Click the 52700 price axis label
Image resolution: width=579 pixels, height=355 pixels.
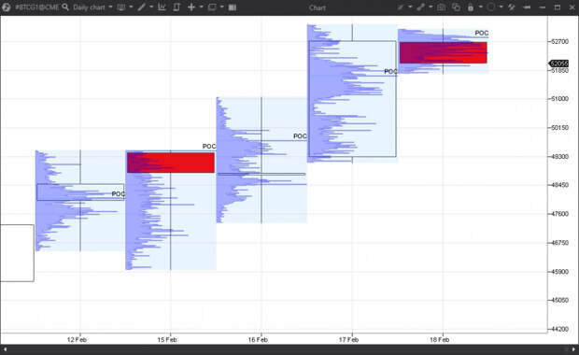click(x=559, y=41)
